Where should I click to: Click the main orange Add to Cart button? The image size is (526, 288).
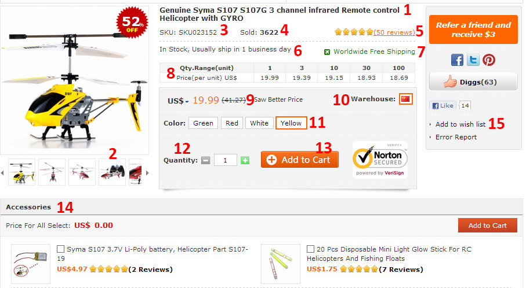tap(300, 160)
